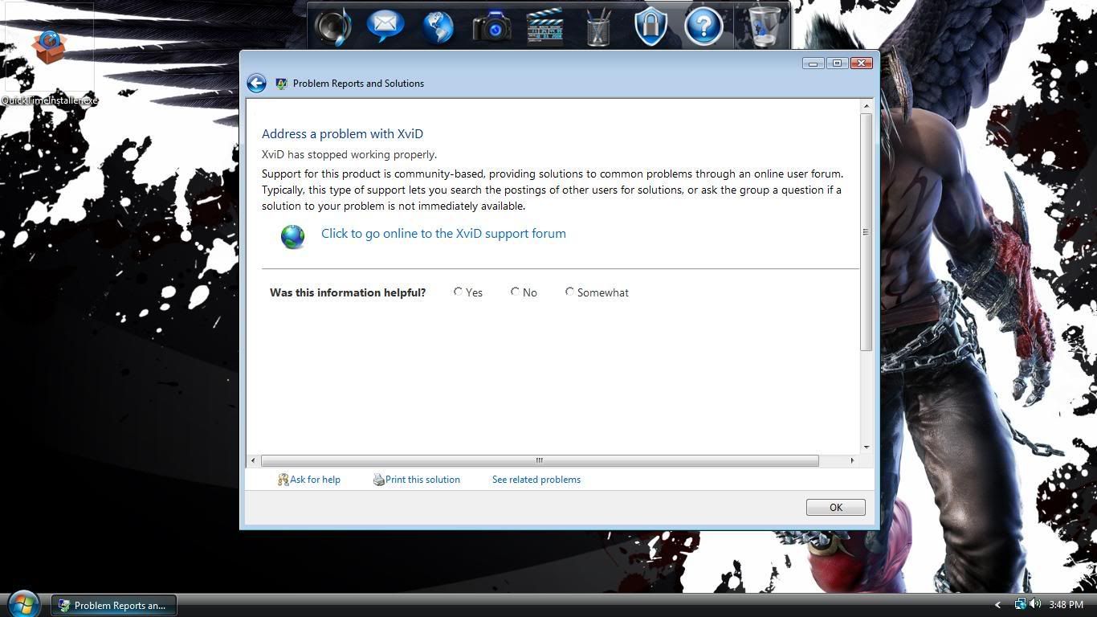Click the vertical scrollbar up arrow
Viewport: 1097px width, 617px height.
[866, 106]
